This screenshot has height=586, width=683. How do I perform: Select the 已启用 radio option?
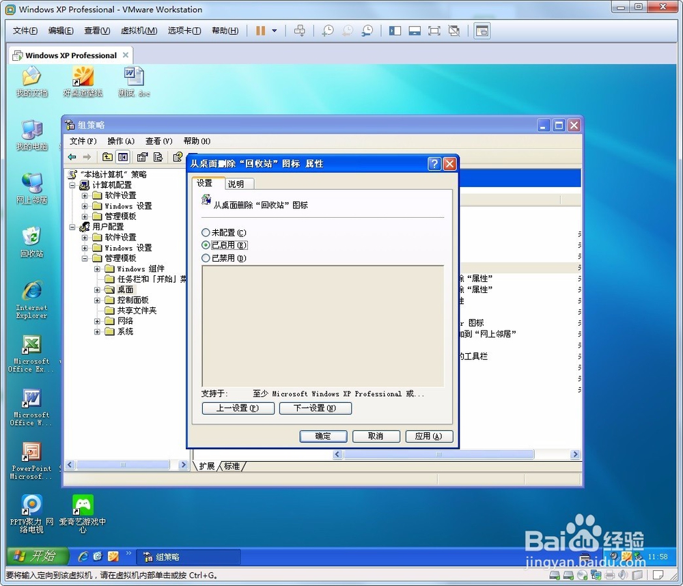click(206, 245)
